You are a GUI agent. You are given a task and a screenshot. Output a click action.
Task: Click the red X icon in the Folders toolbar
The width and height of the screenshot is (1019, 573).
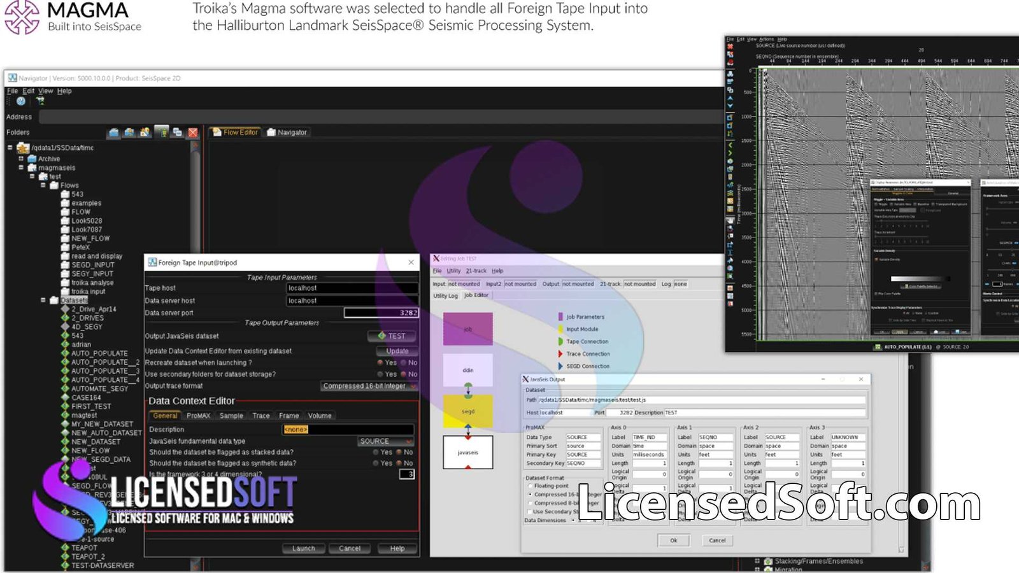coord(193,132)
